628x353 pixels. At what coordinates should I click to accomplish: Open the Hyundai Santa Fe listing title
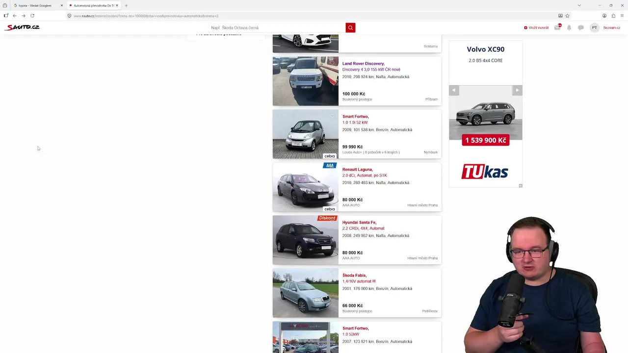point(359,223)
